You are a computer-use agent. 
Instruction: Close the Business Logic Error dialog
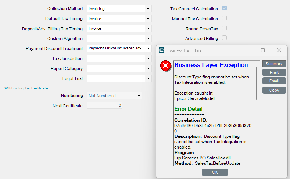pyautogui.click(x=279, y=50)
